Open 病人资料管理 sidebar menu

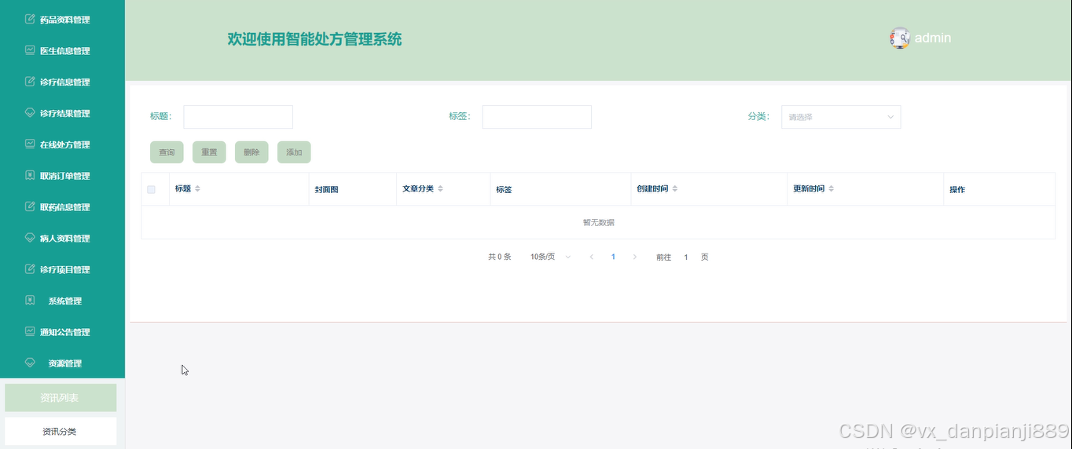(62, 238)
